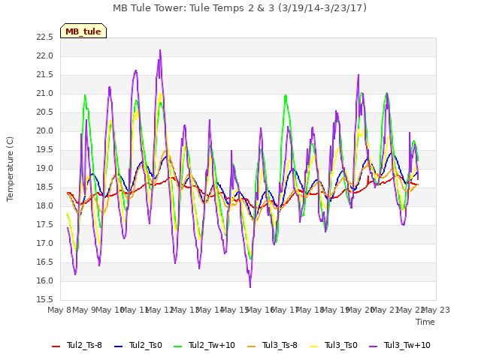Image resolution: width=481 pixels, height=360 pixels.
Task: Click the green peak at 21.0 near May 9
Action: pos(85,95)
